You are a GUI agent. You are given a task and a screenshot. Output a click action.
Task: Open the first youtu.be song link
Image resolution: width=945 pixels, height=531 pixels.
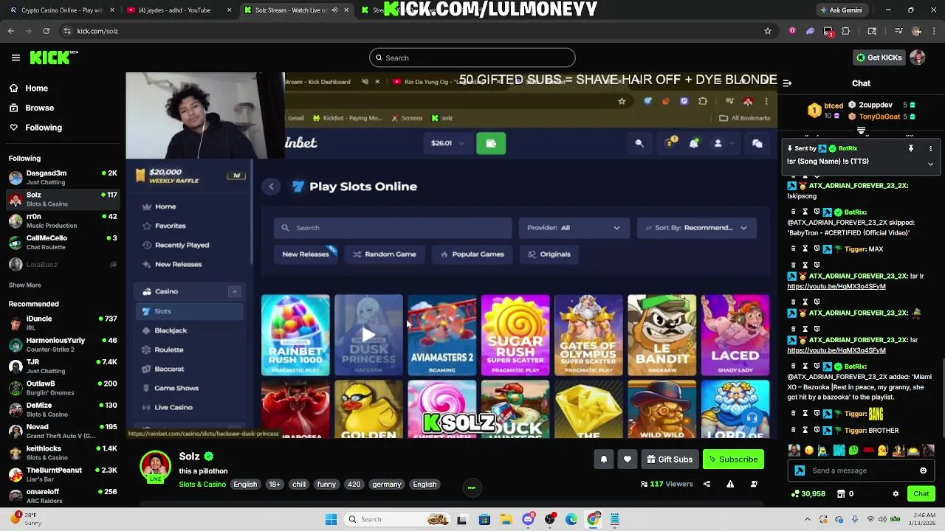836,286
